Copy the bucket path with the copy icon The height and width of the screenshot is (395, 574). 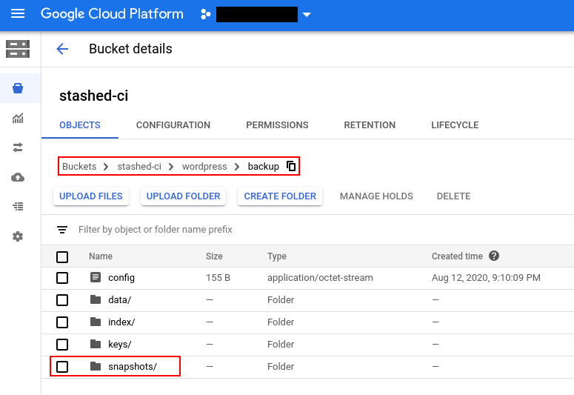[291, 167]
